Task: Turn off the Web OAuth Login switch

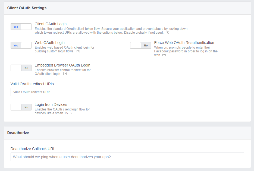Action: (21, 45)
